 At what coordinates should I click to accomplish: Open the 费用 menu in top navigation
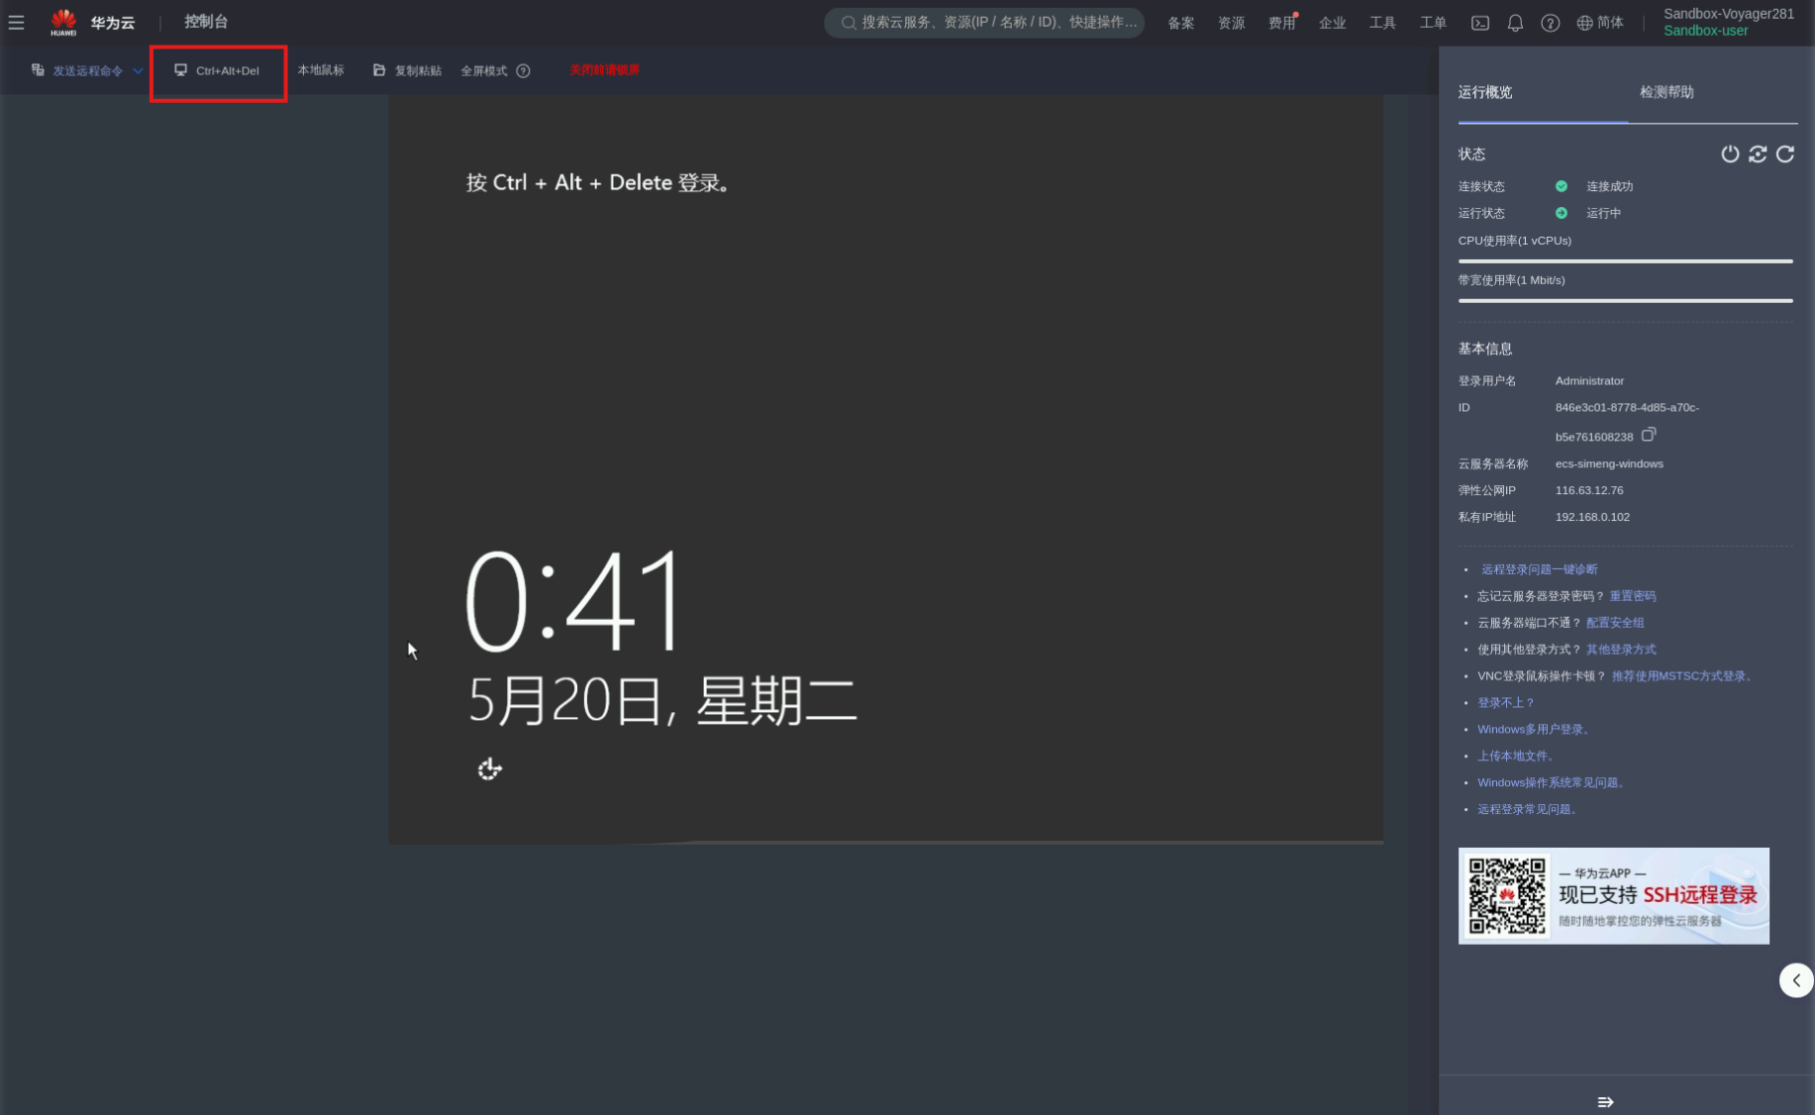pos(1281,23)
